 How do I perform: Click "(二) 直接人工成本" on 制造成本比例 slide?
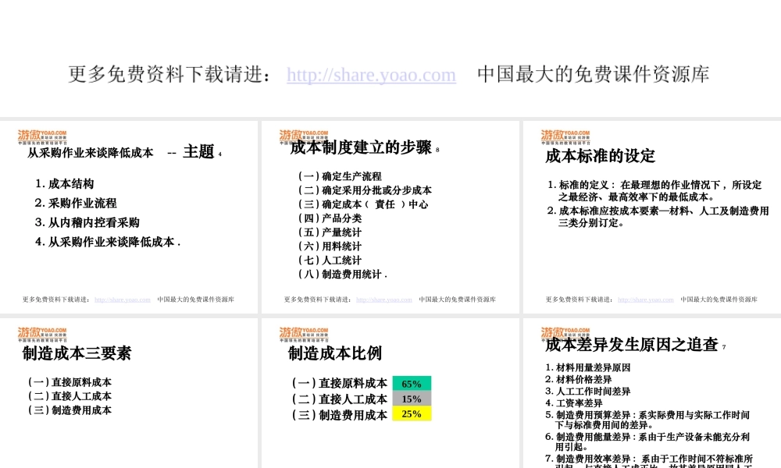[x=340, y=399]
